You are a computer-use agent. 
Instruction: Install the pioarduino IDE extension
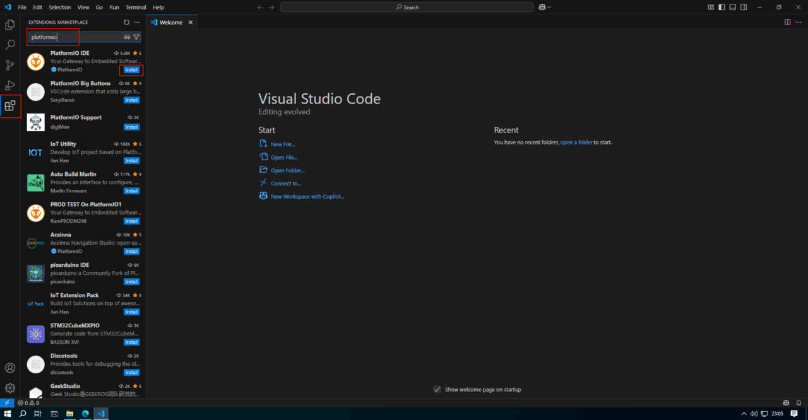131,282
